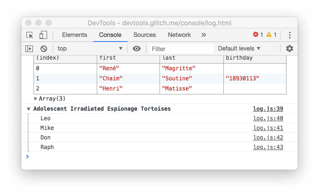Viewport: 319px width, 195px height.
Task: Select the inspect element cursor tool
Action: [30, 35]
